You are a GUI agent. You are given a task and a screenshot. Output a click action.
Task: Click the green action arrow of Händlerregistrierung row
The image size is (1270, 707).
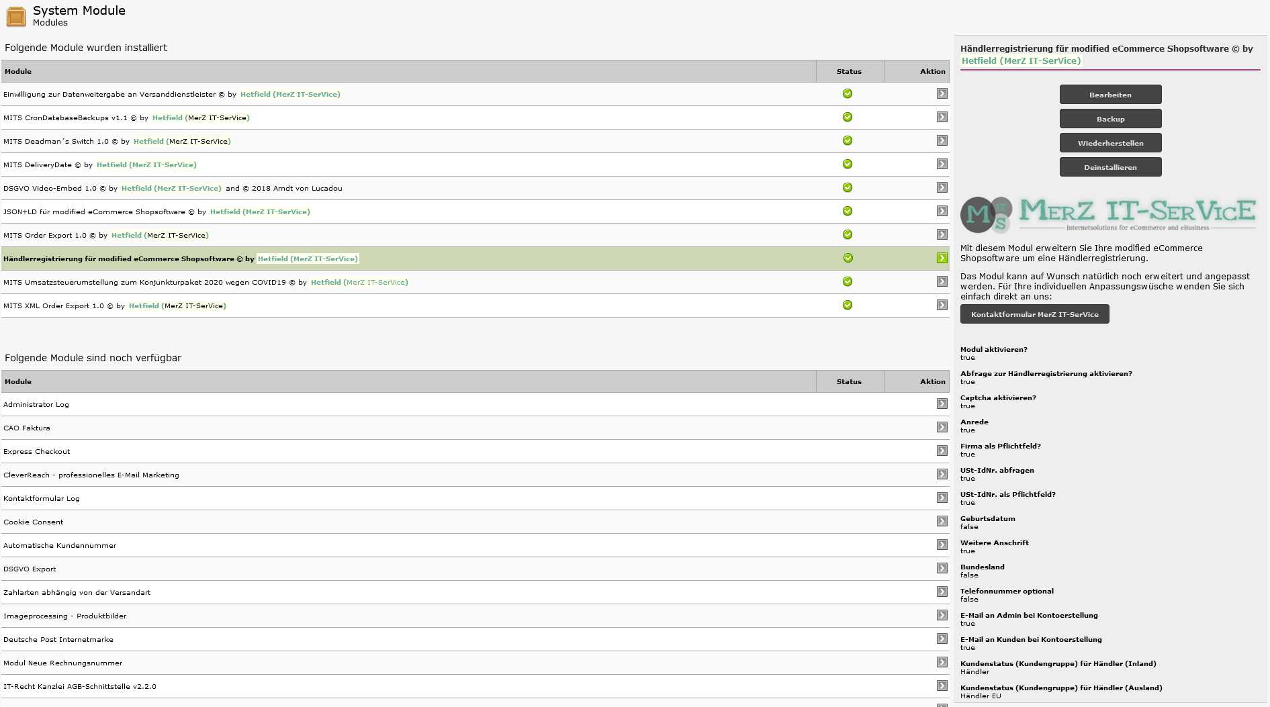coord(942,258)
